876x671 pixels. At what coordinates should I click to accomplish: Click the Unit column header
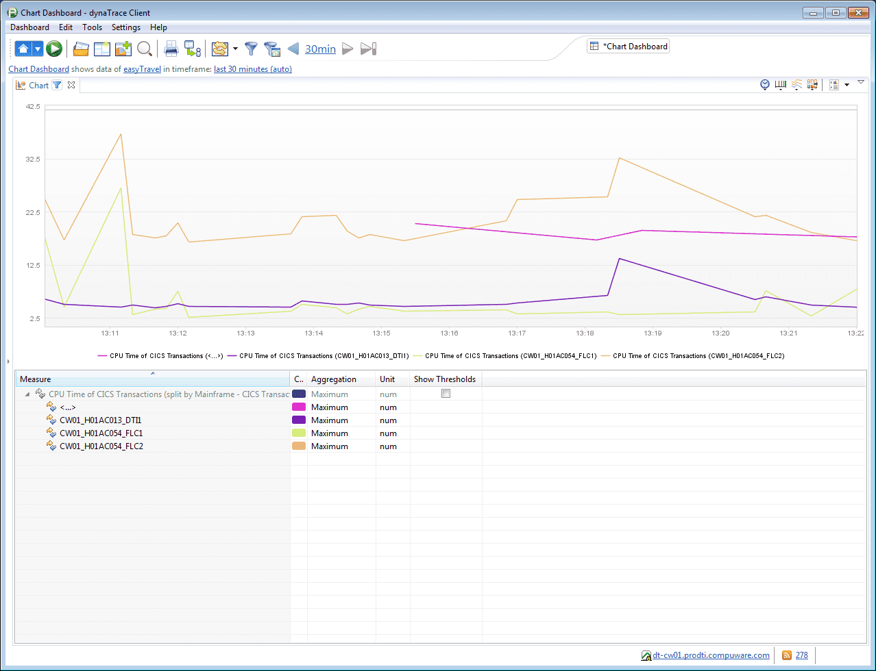click(393, 379)
